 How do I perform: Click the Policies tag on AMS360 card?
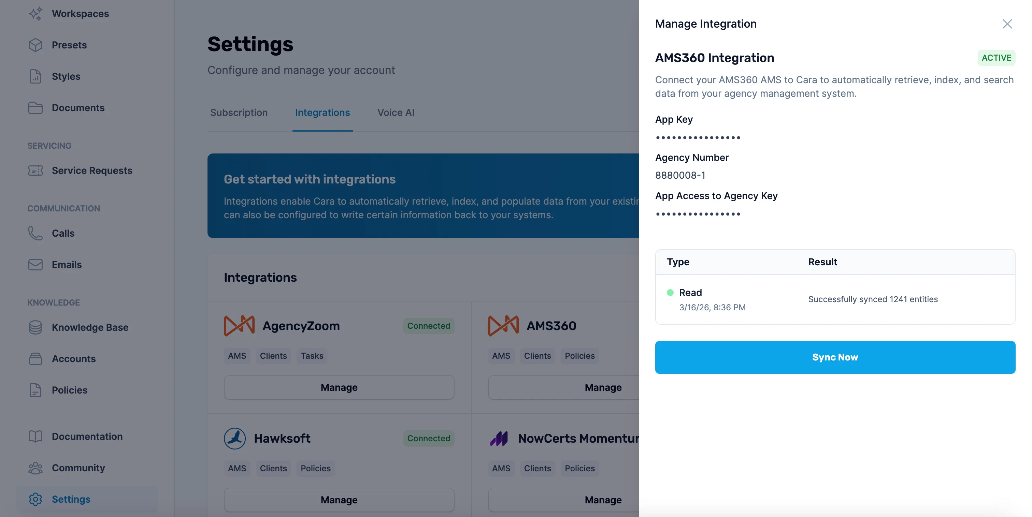tap(579, 356)
